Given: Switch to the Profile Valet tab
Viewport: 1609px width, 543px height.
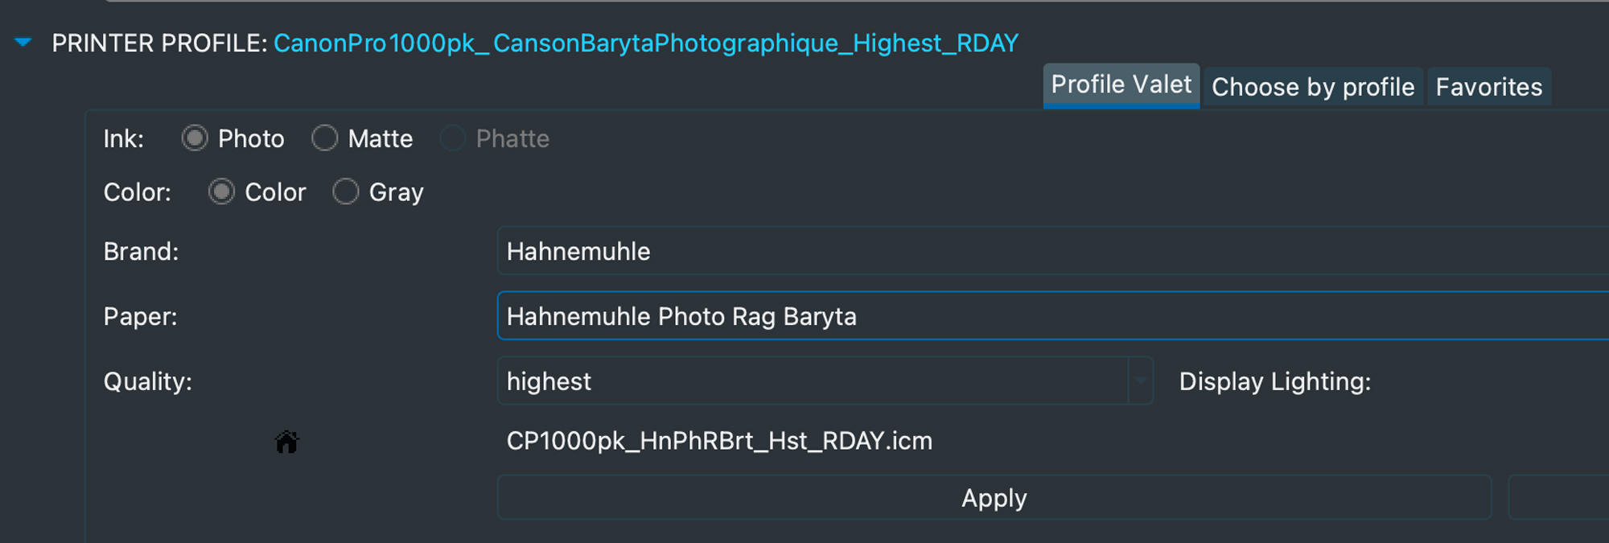Looking at the screenshot, I should (x=1121, y=85).
